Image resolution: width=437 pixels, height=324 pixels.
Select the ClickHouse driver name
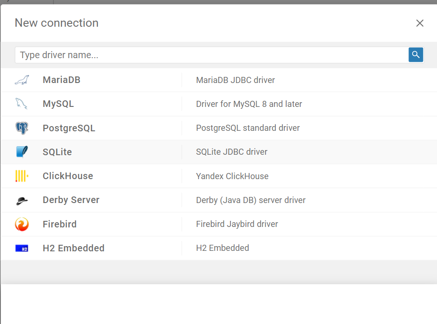point(68,176)
